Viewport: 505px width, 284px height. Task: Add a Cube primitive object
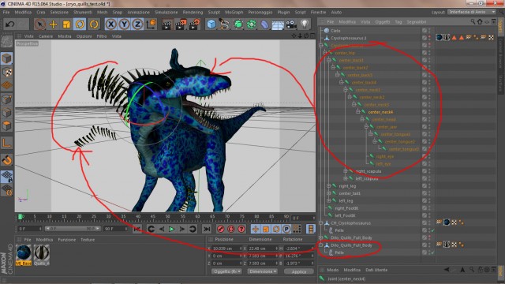pos(211,24)
